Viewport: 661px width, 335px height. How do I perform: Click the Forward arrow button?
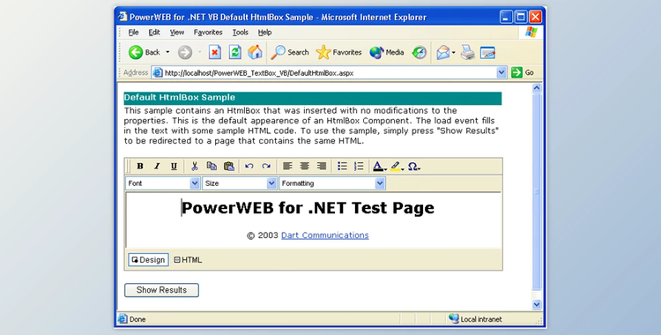[185, 52]
